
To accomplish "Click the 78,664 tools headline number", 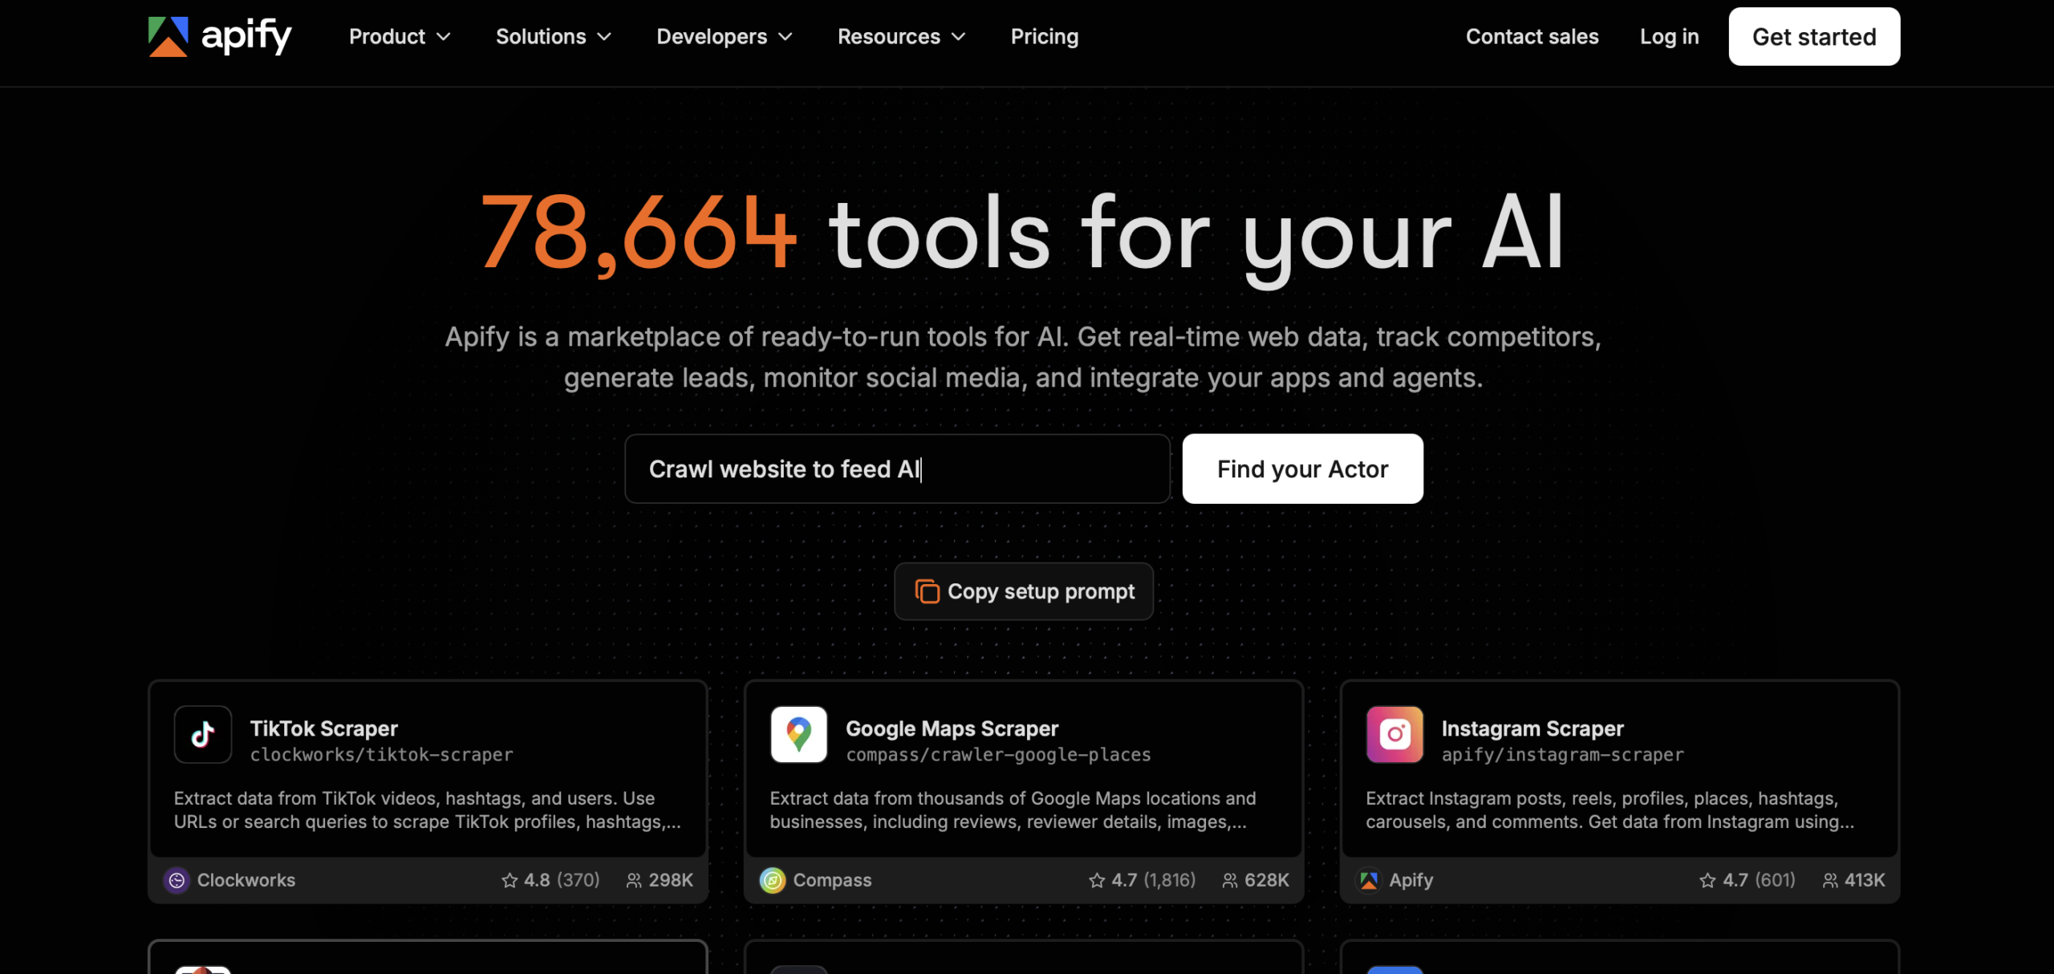I will pos(638,233).
